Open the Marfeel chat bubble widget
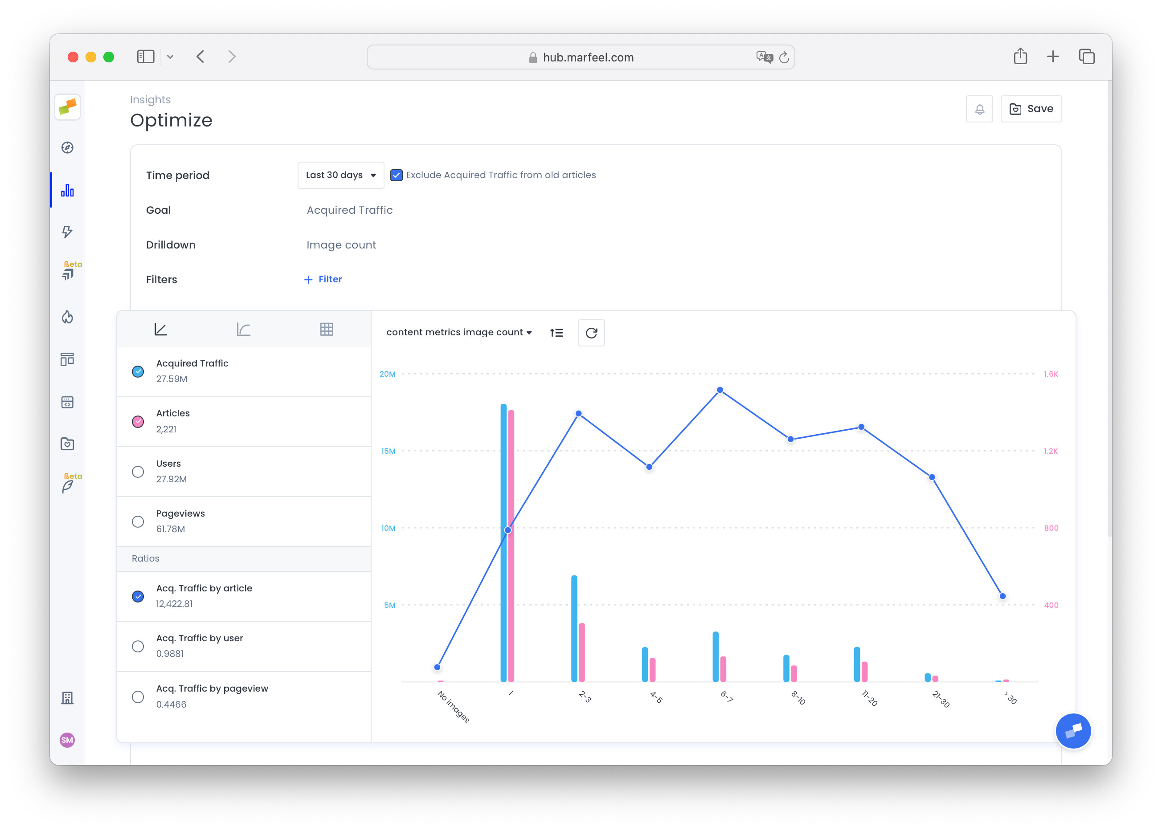 click(1073, 731)
